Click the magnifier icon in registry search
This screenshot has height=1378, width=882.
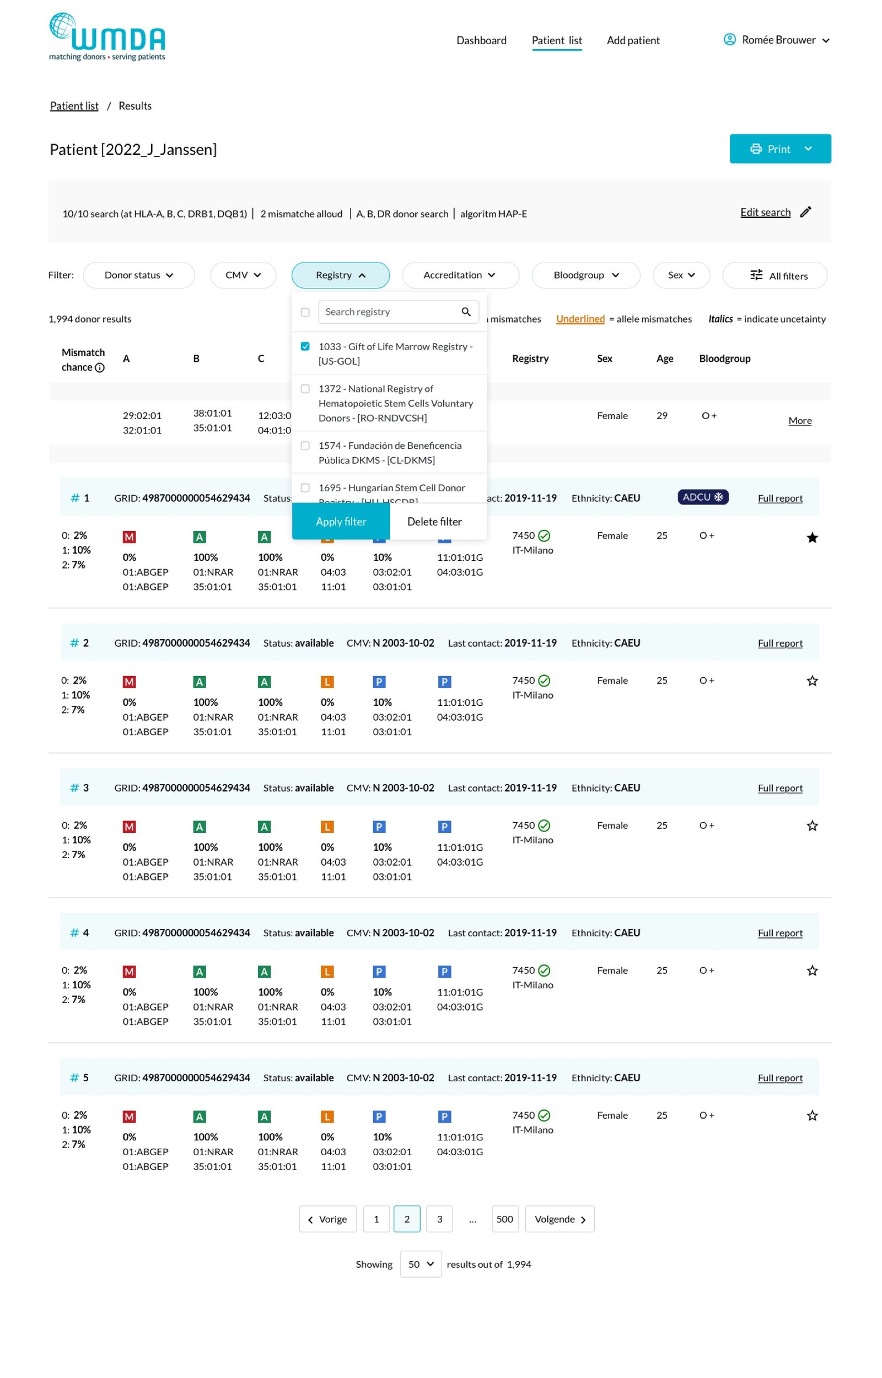pos(466,312)
